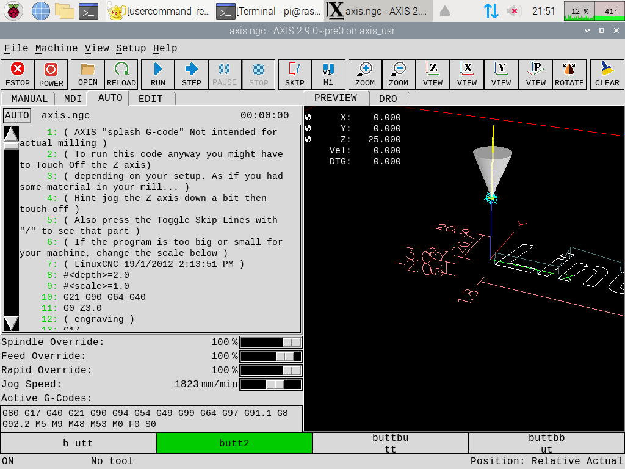The image size is (625, 469).
Task: Open the Raspberry Pi main menu
Action: pyautogui.click(x=13, y=11)
